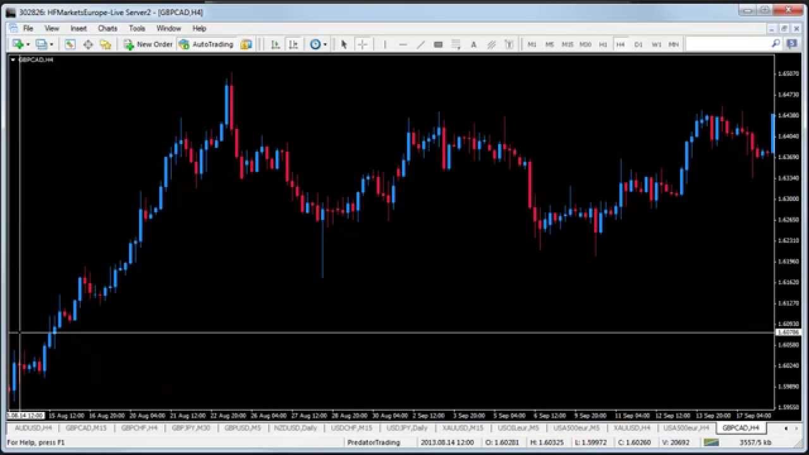The height and width of the screenshot is (455, 809).
Task: Open MetaEditor icon beside AutoTrading
Action: click(246, 44)
